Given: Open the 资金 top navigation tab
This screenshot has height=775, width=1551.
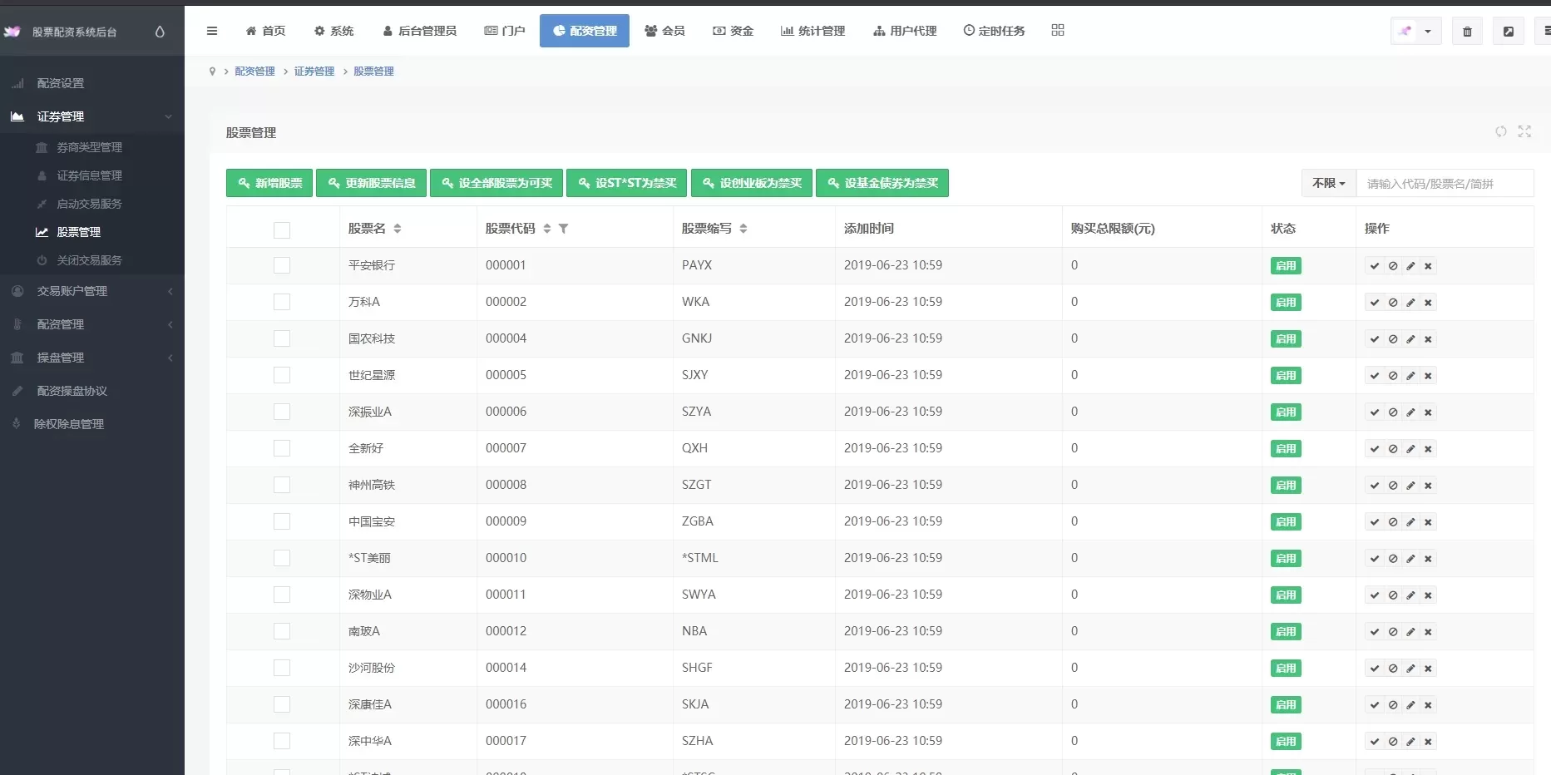Looking at the screenshot, I should click(733, 31).
